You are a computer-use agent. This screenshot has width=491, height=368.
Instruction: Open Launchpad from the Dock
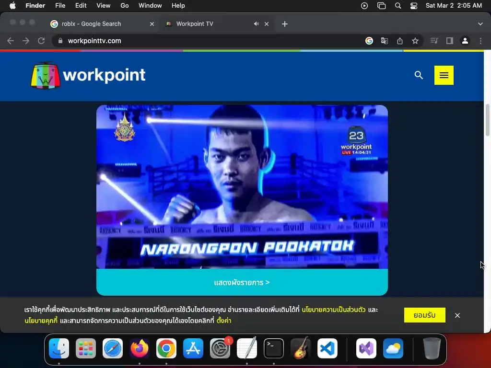86,348
